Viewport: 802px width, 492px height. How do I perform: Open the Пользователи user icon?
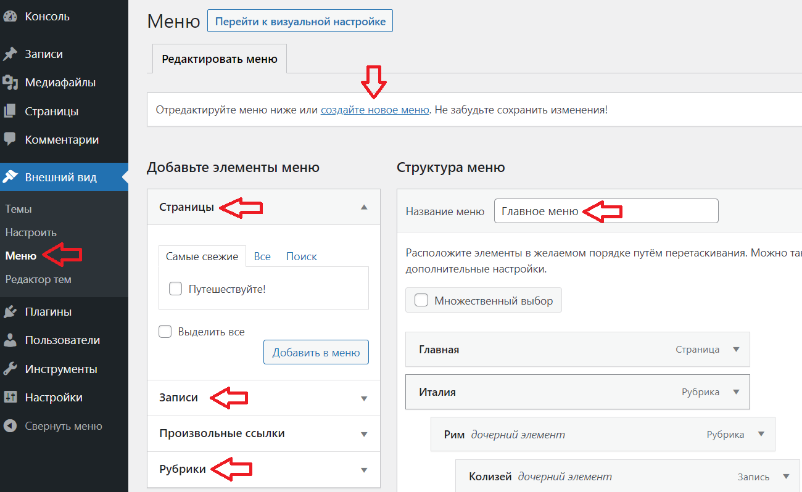coord(9,340)
